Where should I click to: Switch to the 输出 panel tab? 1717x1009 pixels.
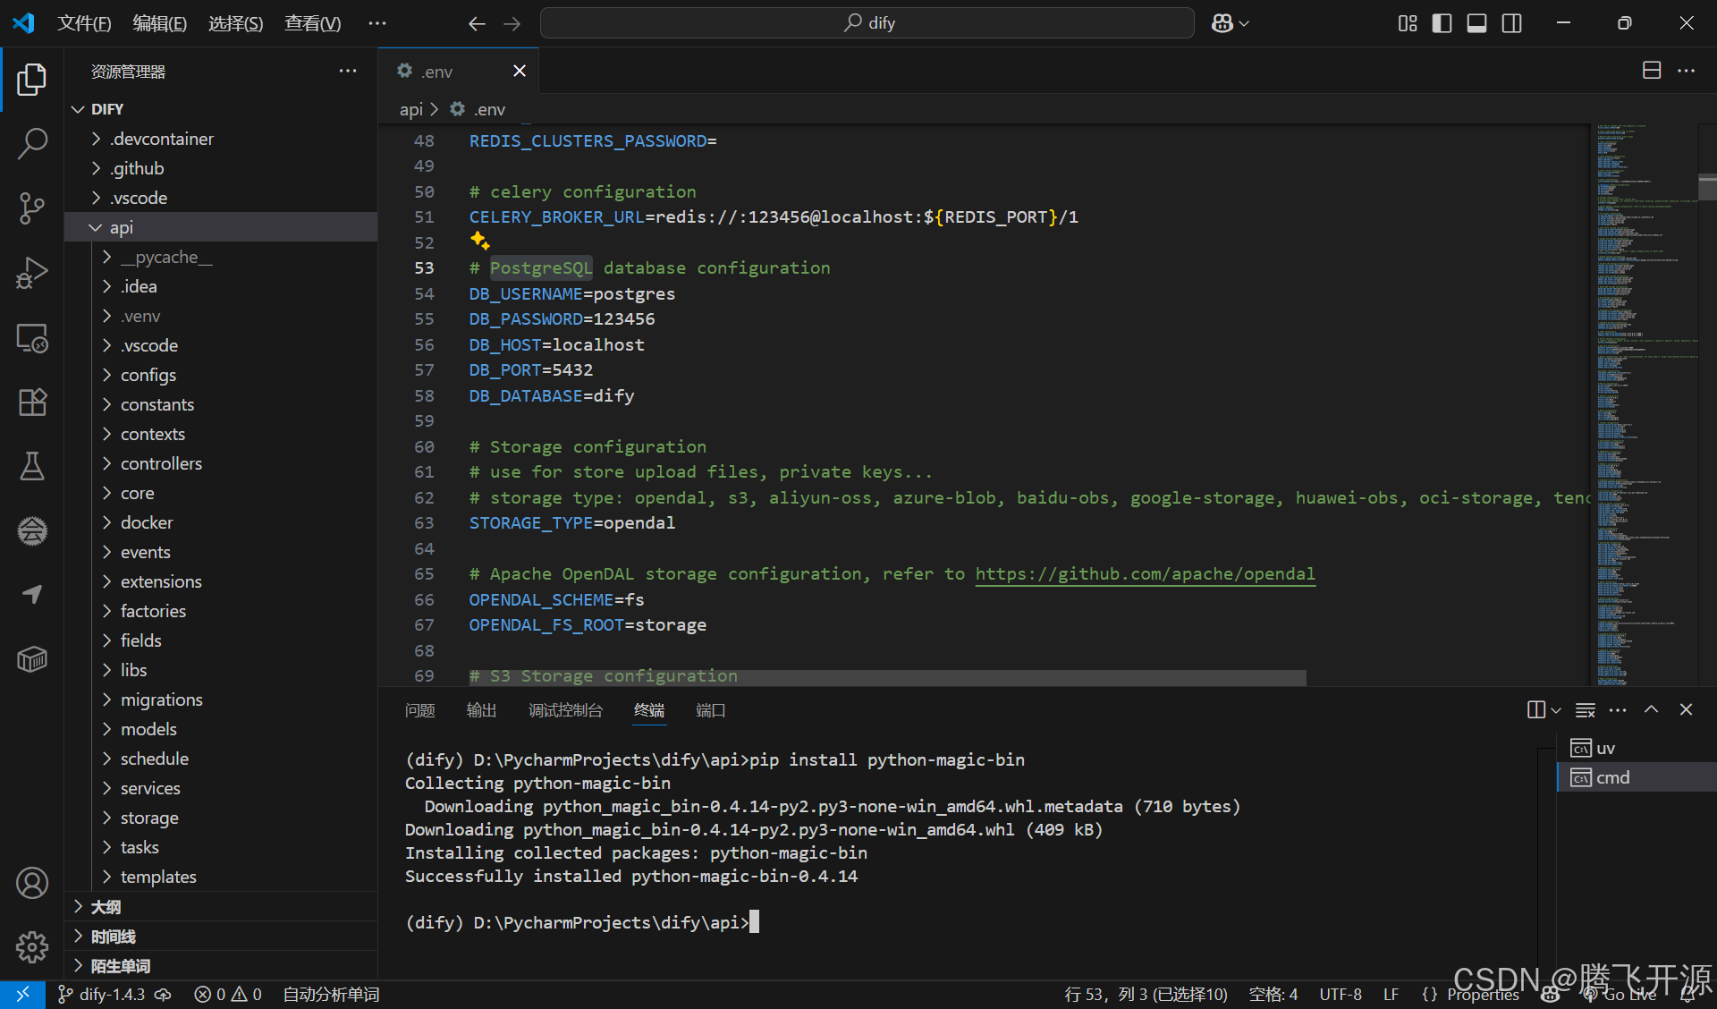coord(481,710)
